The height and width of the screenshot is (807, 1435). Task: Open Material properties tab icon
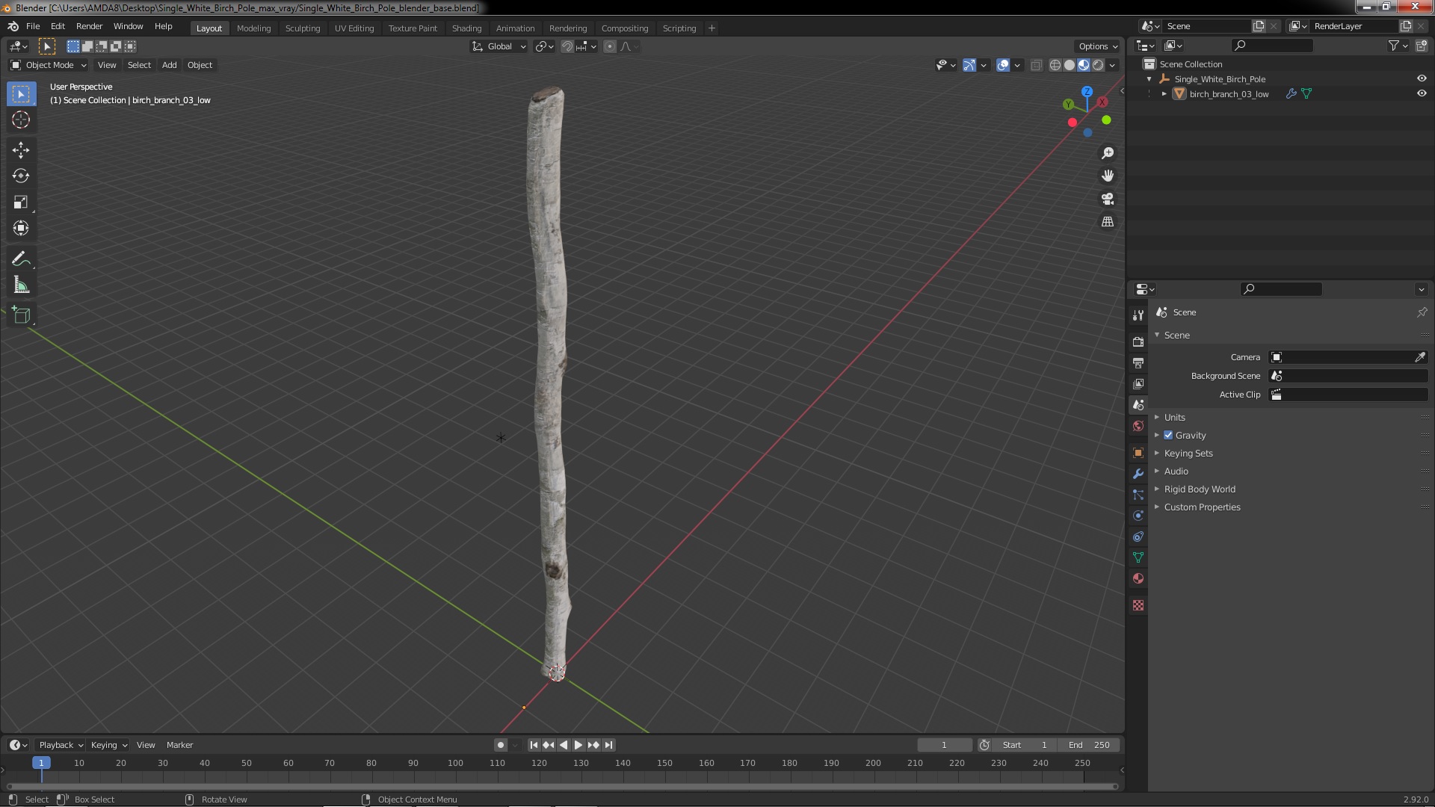pos(1138,578)
